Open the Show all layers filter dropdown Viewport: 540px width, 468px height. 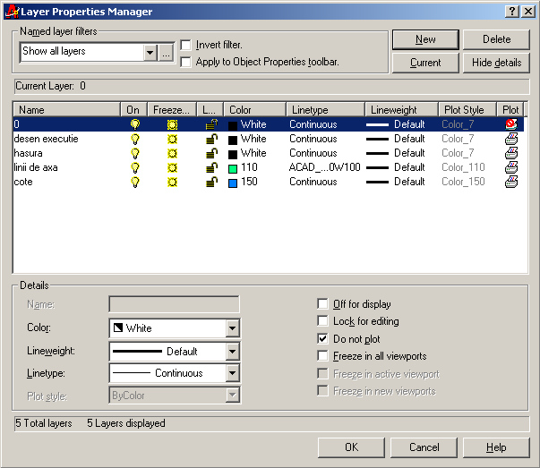[x=150, y=53]
